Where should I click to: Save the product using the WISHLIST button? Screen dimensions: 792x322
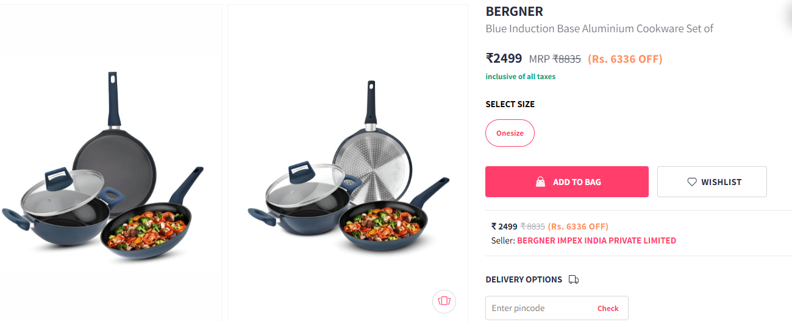(x=712, y=181)
